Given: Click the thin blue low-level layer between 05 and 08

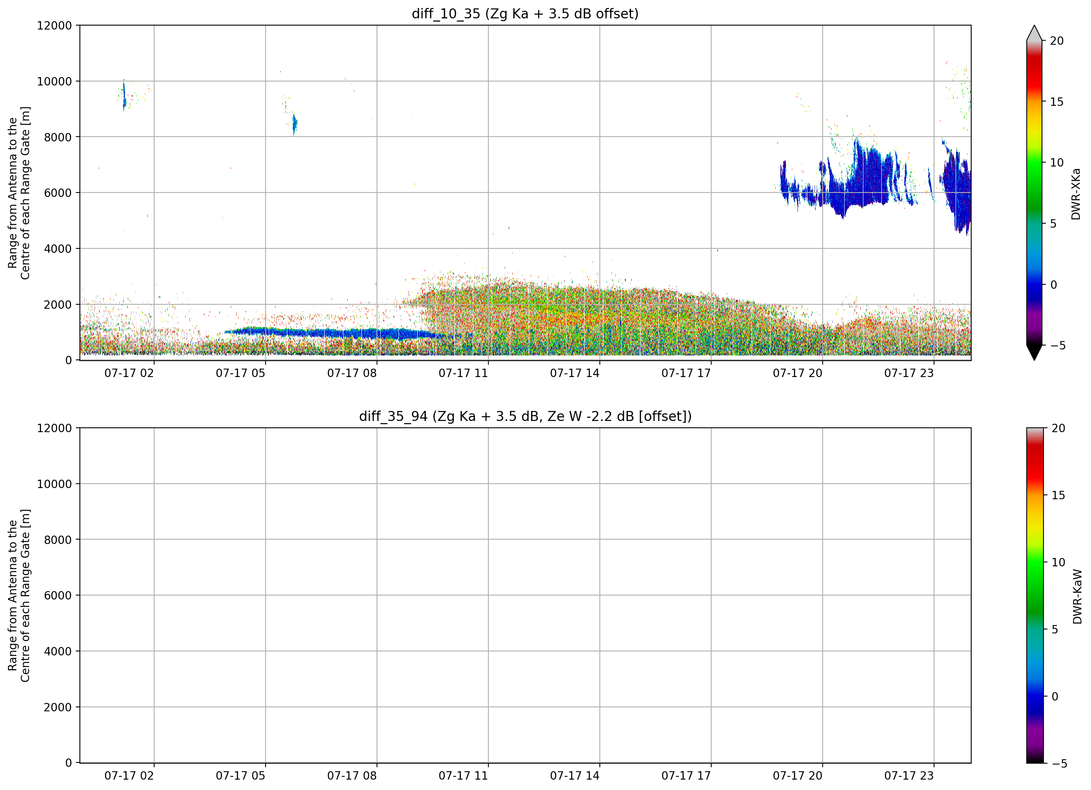Looking at the screenshot, I should (337, 333).
